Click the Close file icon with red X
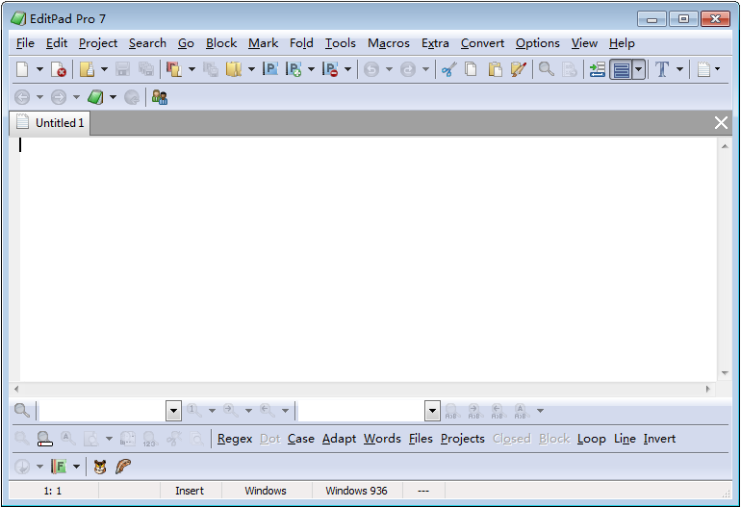This screenshot has width=741, height=507. [x=59, y=69]
